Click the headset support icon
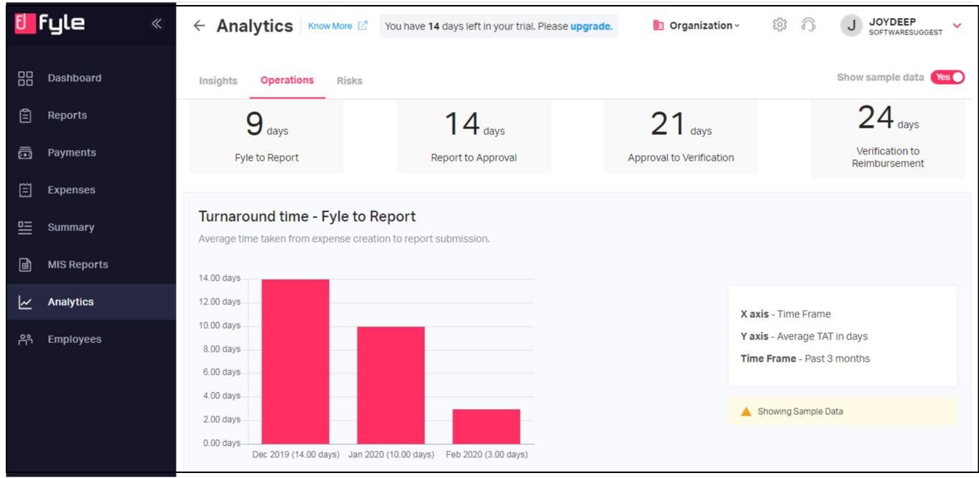The image size is (979, 478). (x=810, y=24)
